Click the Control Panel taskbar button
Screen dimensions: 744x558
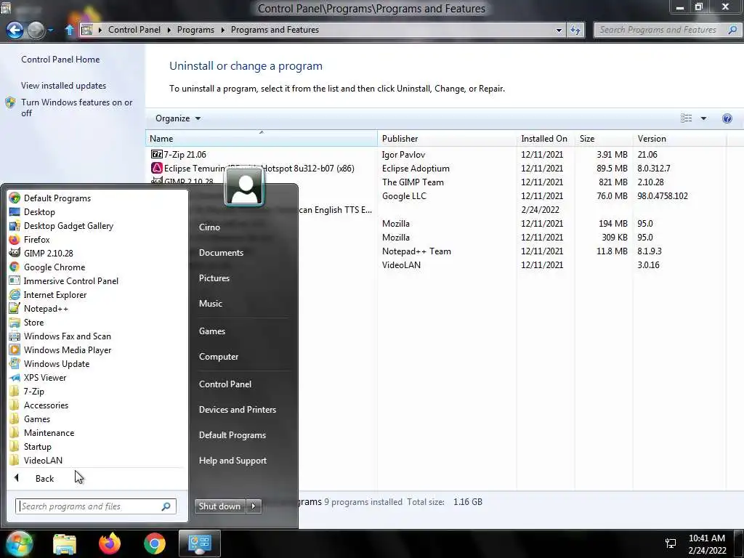pos(199,543)
